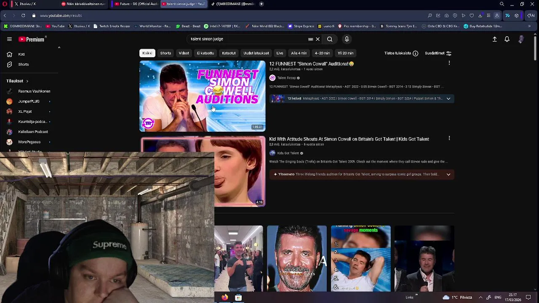Select the Yli 20 min chip
This screenshot has width=539, height=303.
pos(345,53)
